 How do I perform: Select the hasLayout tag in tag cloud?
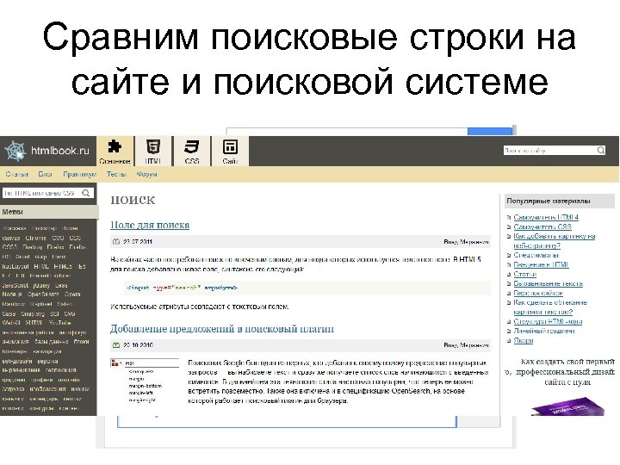point(15,266)
